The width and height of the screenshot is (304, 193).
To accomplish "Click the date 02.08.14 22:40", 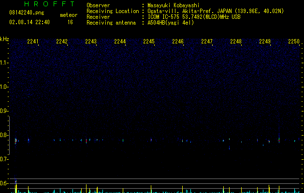I will pyautogui.click(x=29, y=22).
